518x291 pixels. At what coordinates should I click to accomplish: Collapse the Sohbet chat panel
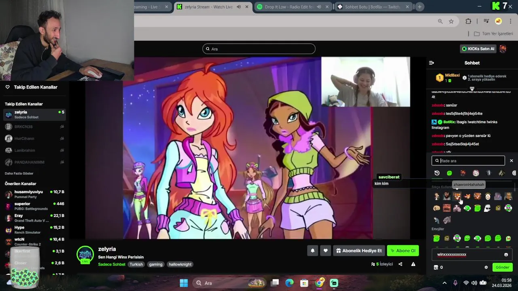(431, 63)
